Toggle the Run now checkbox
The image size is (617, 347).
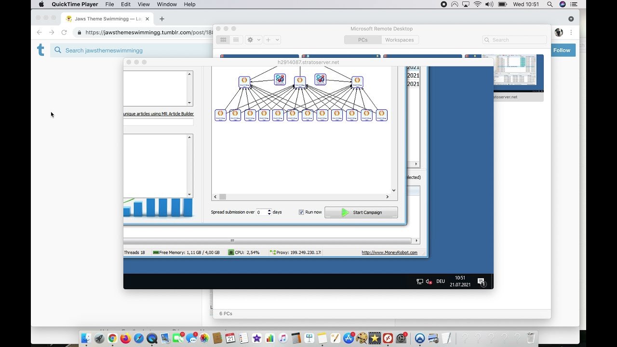[x=301, y=212]
